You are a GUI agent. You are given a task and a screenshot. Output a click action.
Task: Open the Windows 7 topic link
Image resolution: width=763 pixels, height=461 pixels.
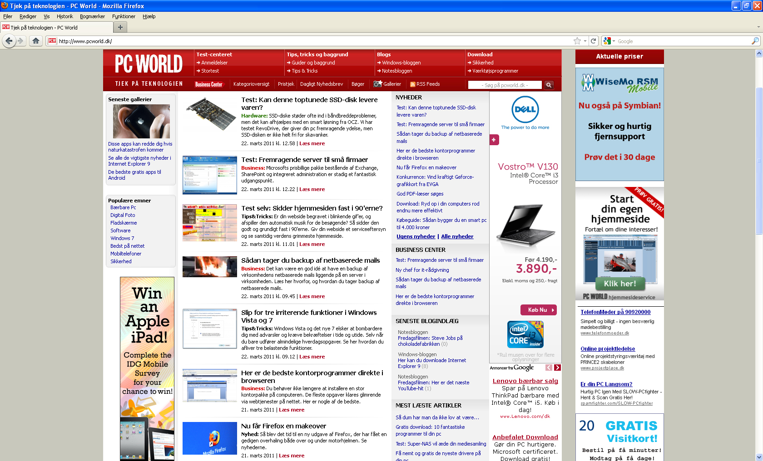(122, 238)
